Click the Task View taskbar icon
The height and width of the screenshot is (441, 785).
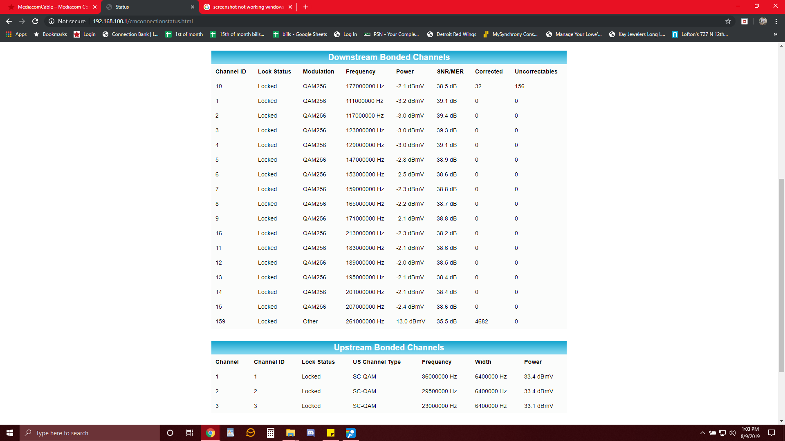pos(190,433)
